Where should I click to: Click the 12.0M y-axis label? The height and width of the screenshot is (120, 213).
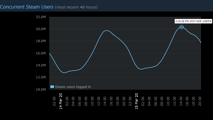[x=41, y=77]
